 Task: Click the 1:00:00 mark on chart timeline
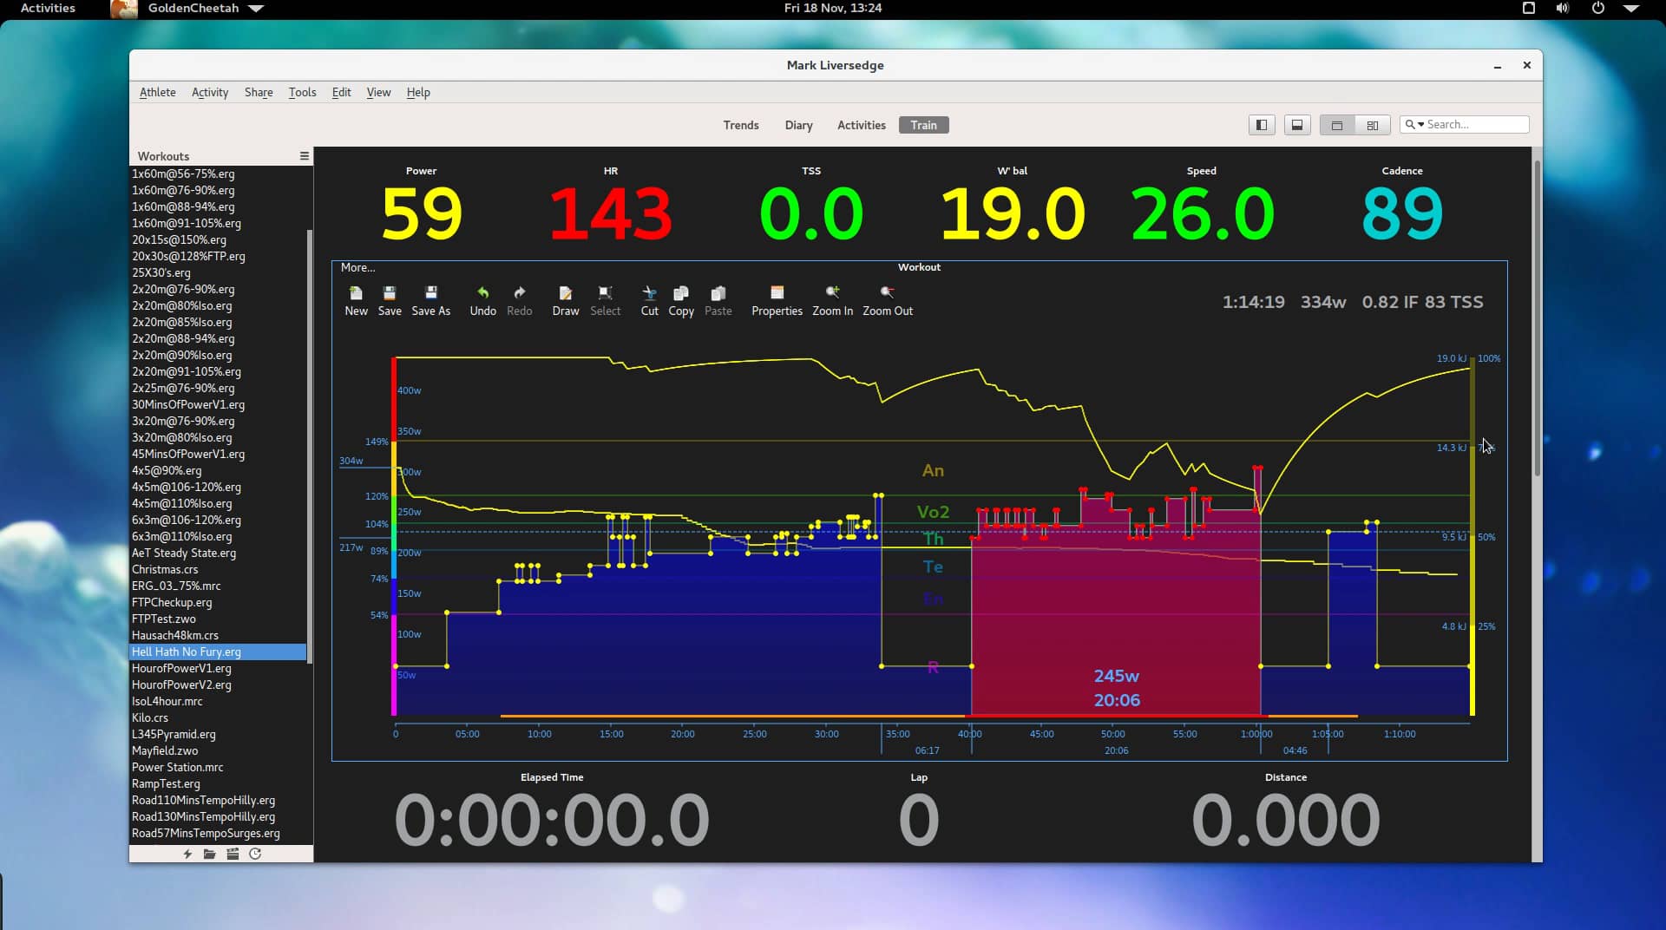point(1256,734)
